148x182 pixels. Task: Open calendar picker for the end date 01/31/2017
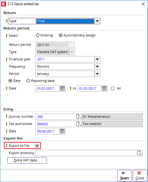pyautogui.click(x=104, y=89)
